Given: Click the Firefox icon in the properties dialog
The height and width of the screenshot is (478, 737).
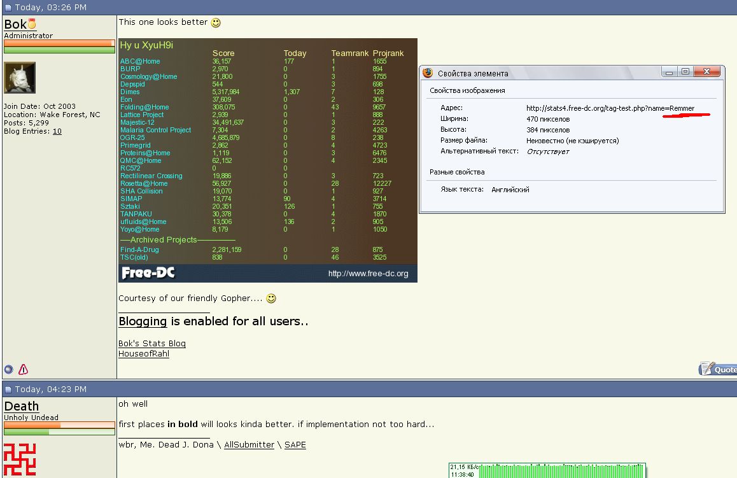Looking at the screenshot, I should [428, 73].
